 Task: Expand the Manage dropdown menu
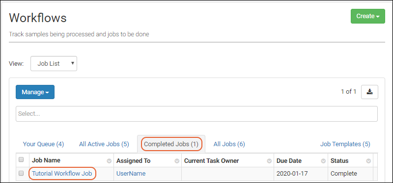pyautogui.click(x=35, y=92)
